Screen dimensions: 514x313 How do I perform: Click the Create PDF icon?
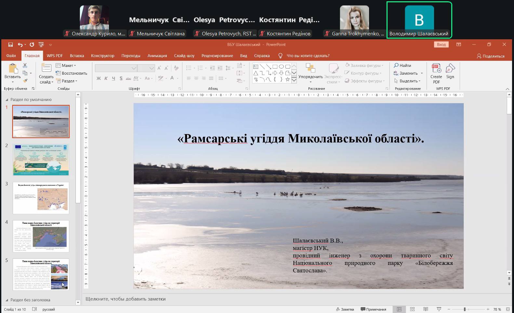click(x=436, y=73)
